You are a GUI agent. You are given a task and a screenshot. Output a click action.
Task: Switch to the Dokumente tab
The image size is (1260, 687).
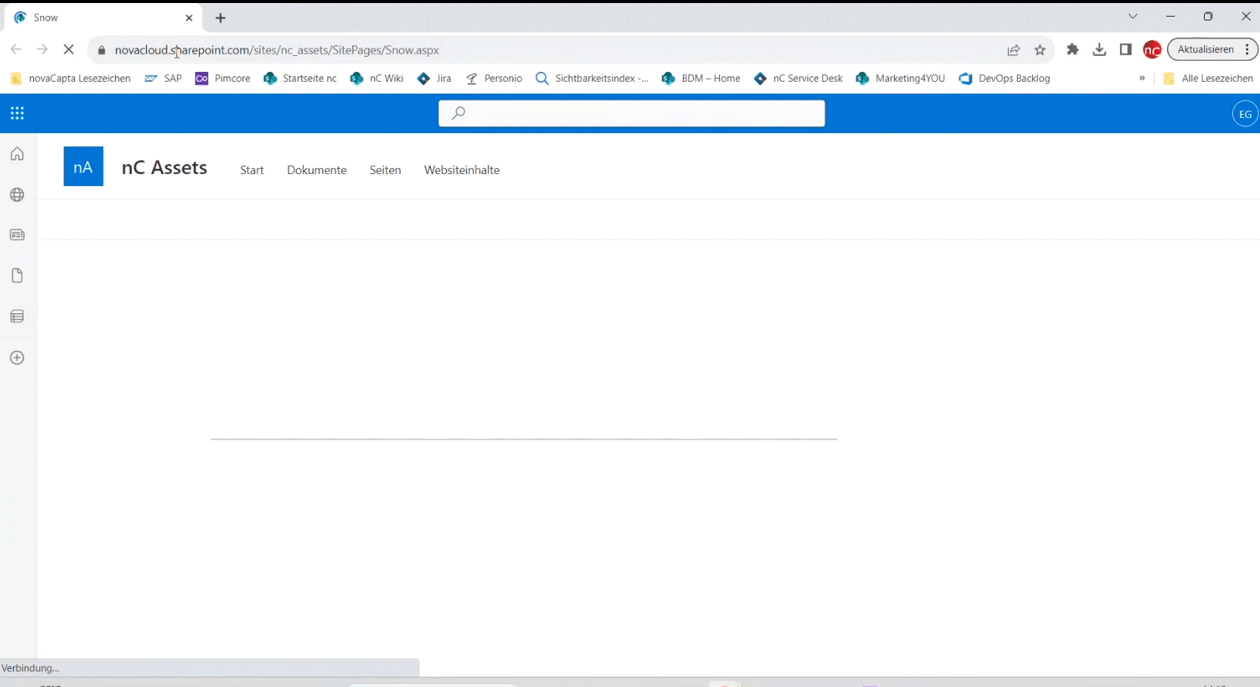click(317, 170)
